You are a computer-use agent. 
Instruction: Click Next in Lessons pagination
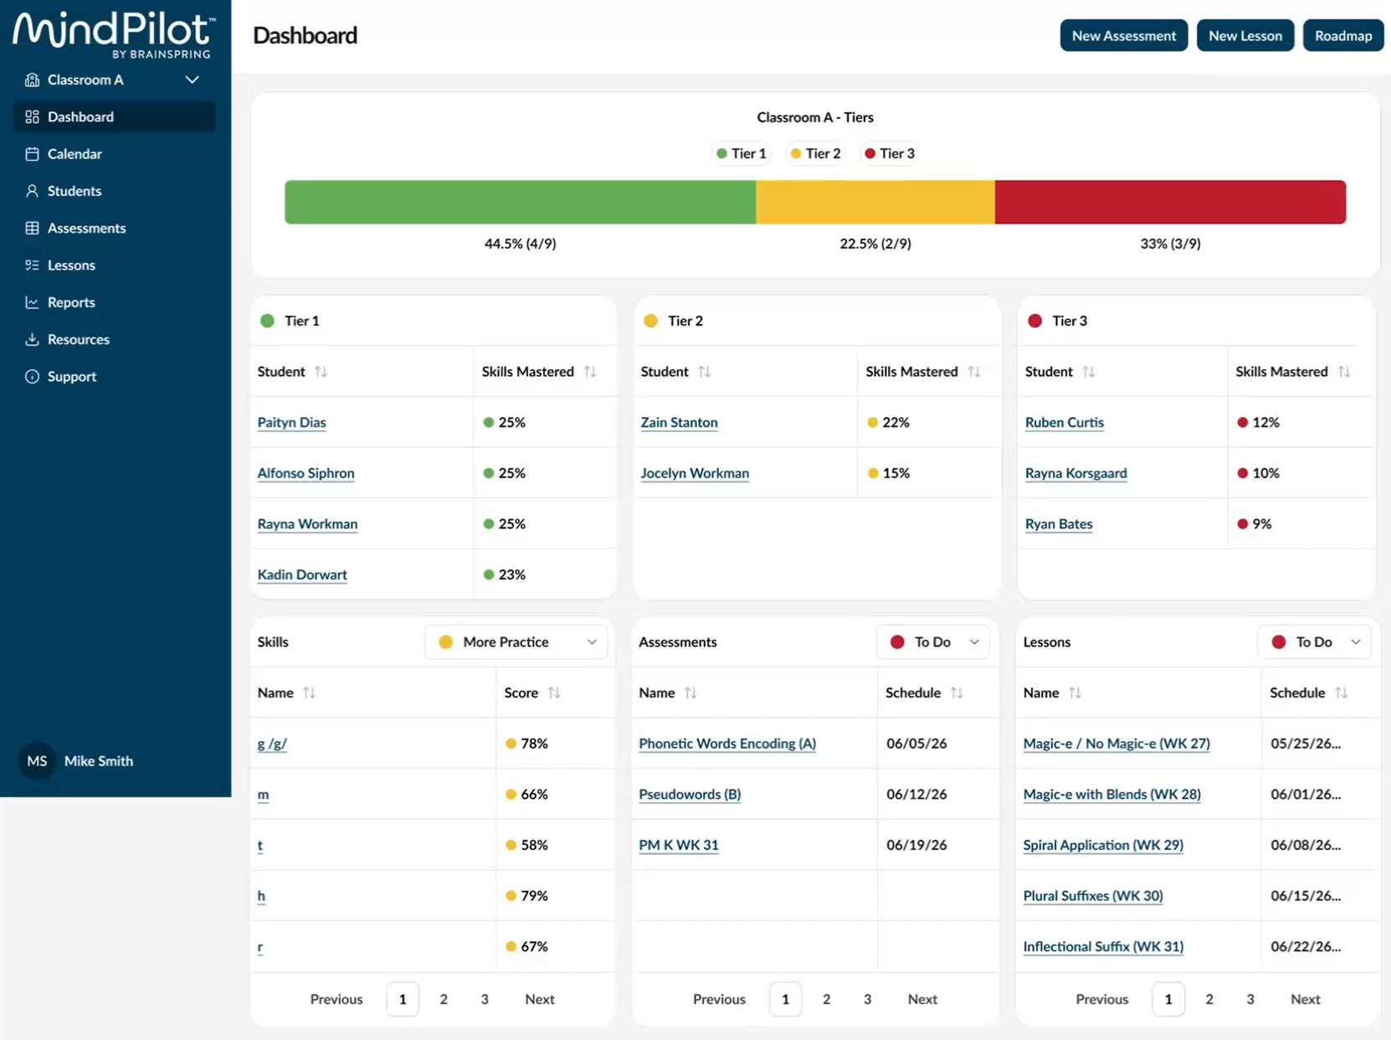(1306, 999)
